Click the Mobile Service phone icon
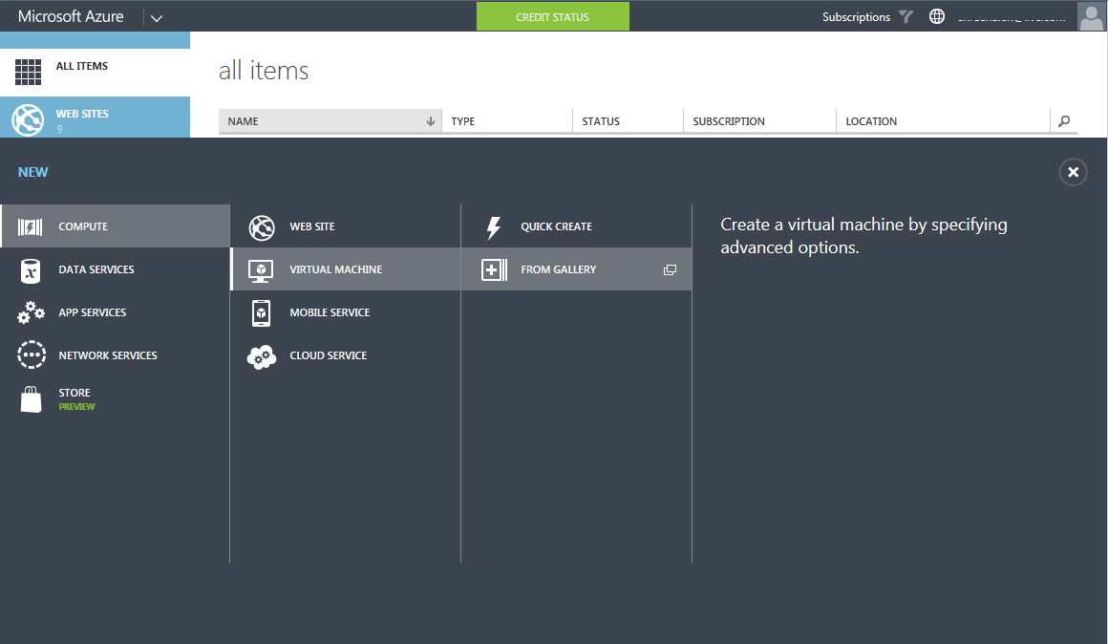Screen dimensions: 1108x644 (262, 313)
